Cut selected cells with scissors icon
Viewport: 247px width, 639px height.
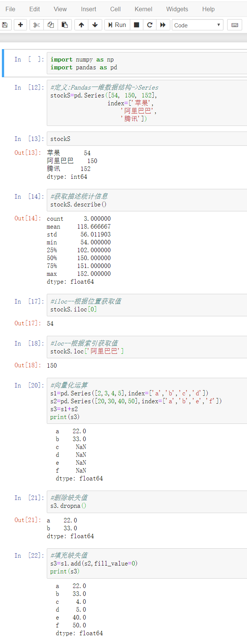click(x=36, y=25)
